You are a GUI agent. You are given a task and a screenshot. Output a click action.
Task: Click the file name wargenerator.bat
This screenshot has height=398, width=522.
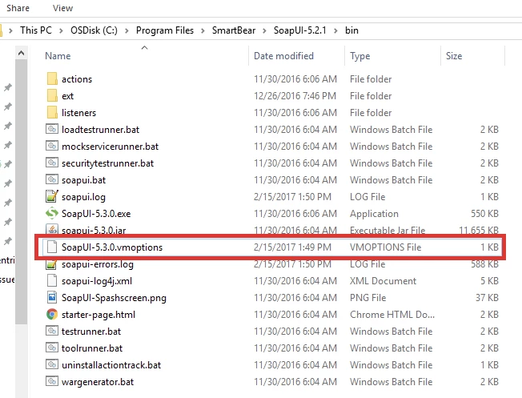click(x=98, y=382)
